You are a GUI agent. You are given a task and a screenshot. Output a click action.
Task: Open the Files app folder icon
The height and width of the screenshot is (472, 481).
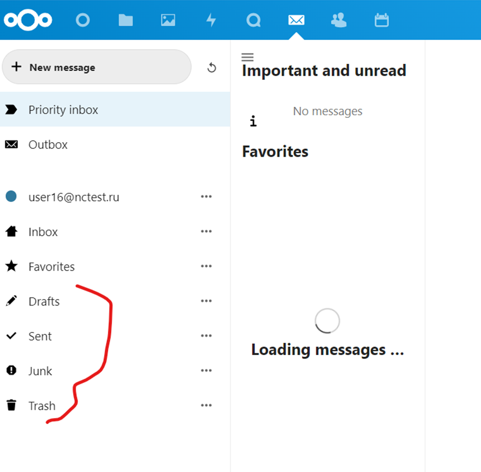point(125,20)
